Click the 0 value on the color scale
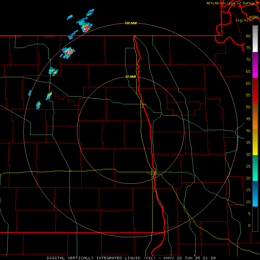 point(249,226)
